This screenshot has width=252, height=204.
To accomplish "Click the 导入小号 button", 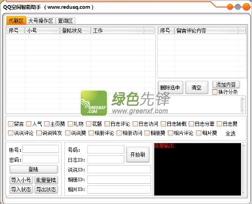I will 21,180.
